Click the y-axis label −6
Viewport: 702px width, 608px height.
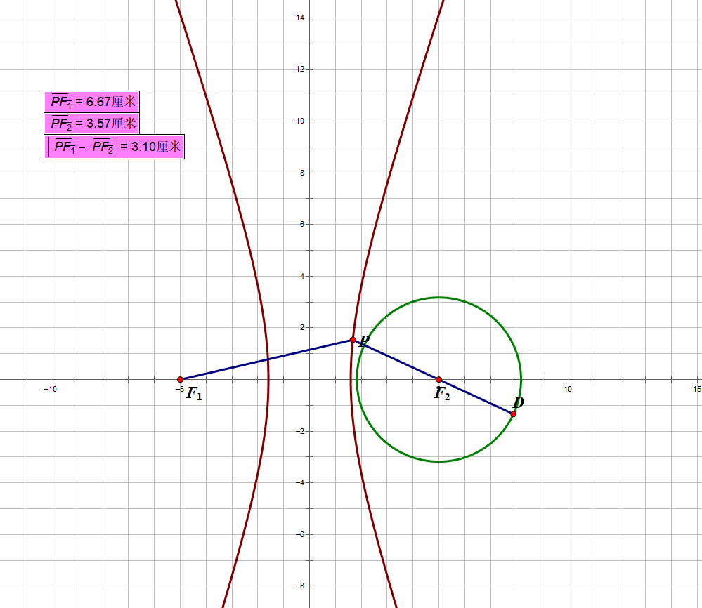(300, 534)
